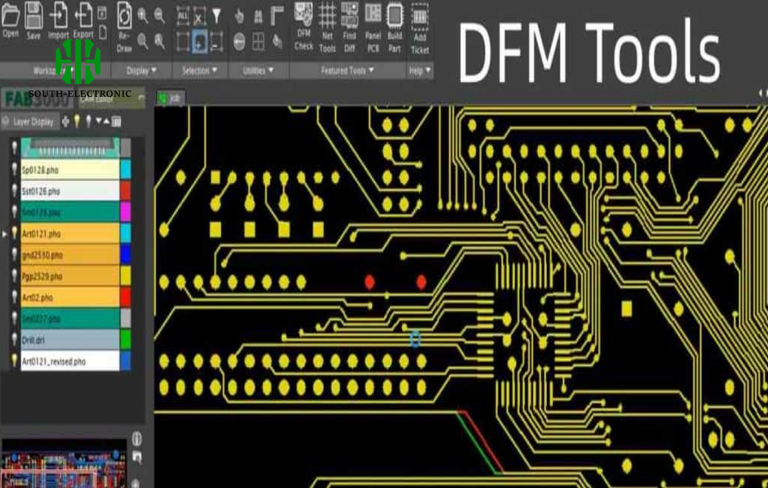This screenshot has width=768, height=488.
Task: Click the zoom in magnifier with plus
Action: click(x=142, y=16)
